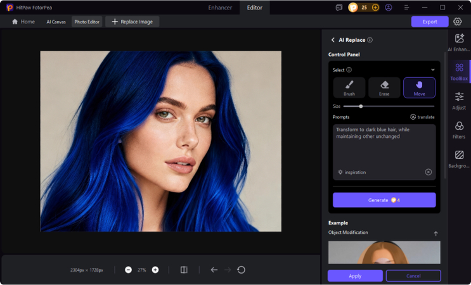This screenshot has width=471, height=285.
Task: Click the inspiration link
Action: coord(352,172)
